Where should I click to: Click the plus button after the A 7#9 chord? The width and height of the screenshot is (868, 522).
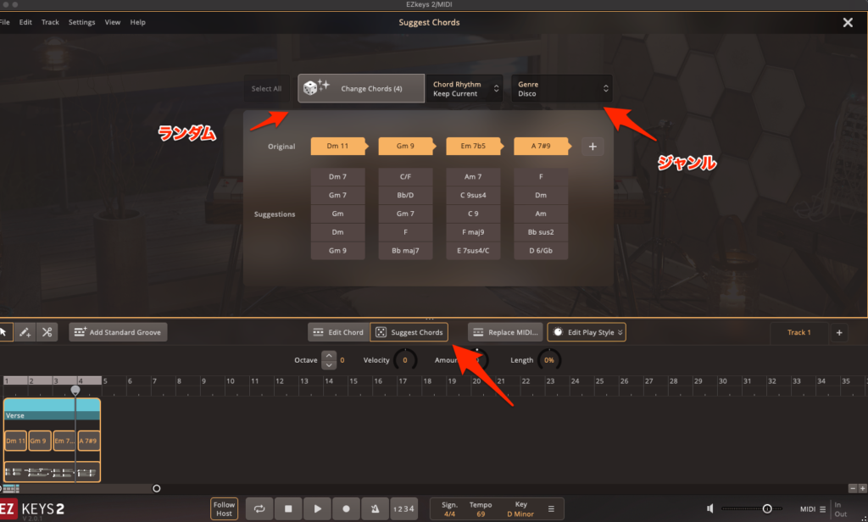593,147
